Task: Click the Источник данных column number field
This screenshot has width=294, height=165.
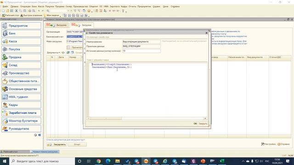Action: (x=141, y=51)
